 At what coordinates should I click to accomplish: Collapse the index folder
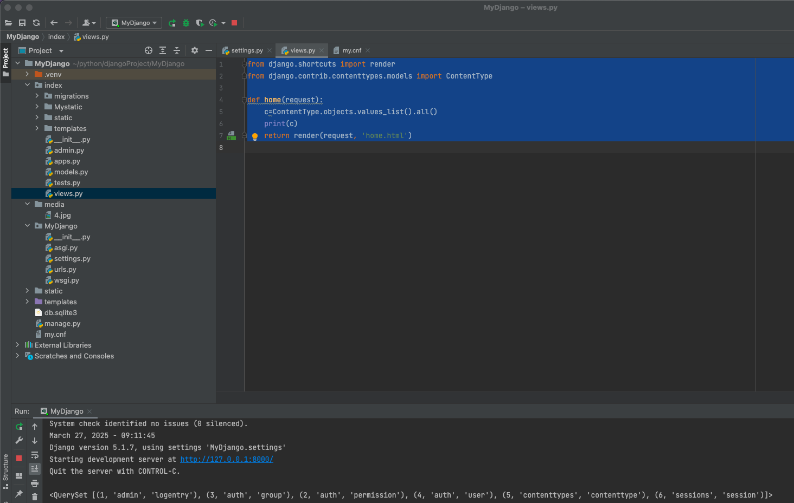tap(28, 85)
